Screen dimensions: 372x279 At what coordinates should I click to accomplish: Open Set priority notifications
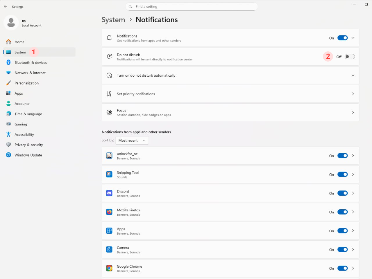[230, 94]
